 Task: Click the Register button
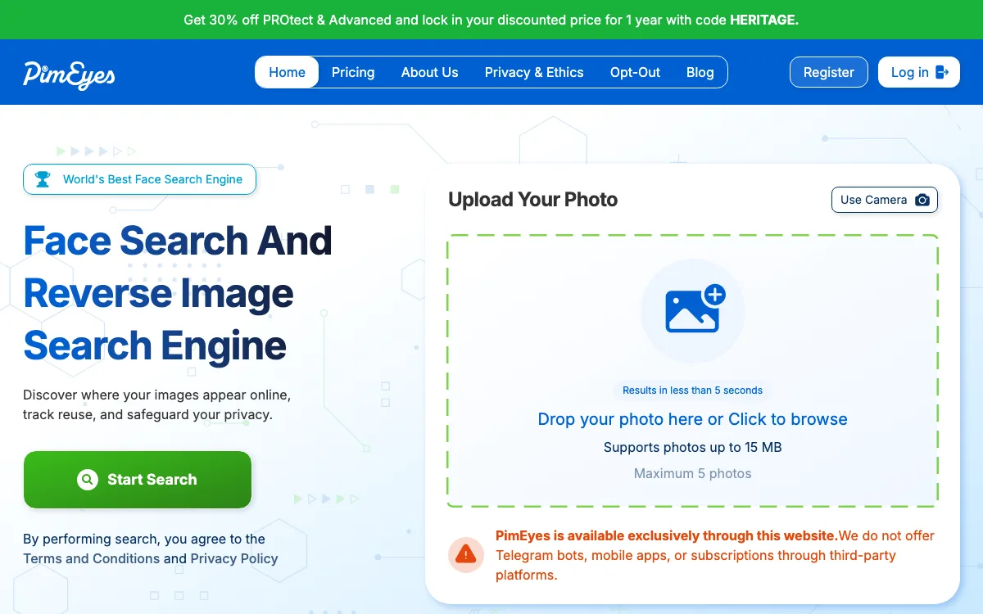pos(828,72)
